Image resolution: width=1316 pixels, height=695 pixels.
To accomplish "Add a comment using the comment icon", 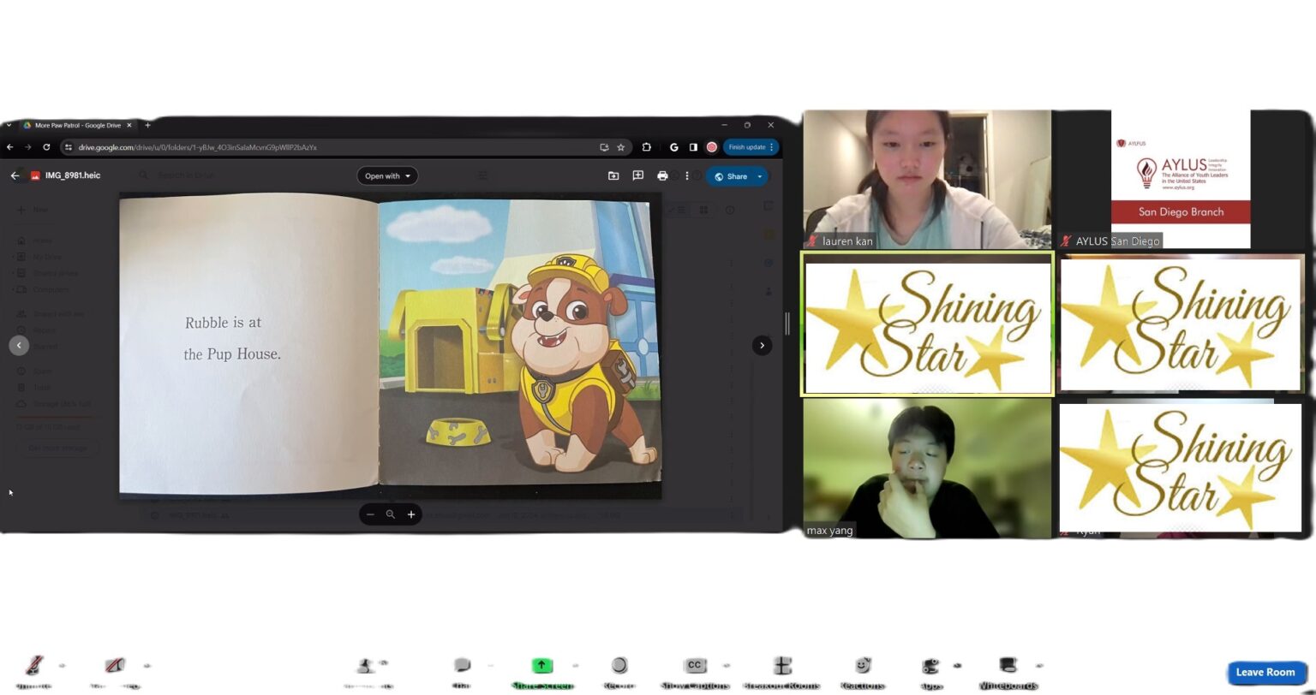I will pyautogui.click(x=637, y=175).
